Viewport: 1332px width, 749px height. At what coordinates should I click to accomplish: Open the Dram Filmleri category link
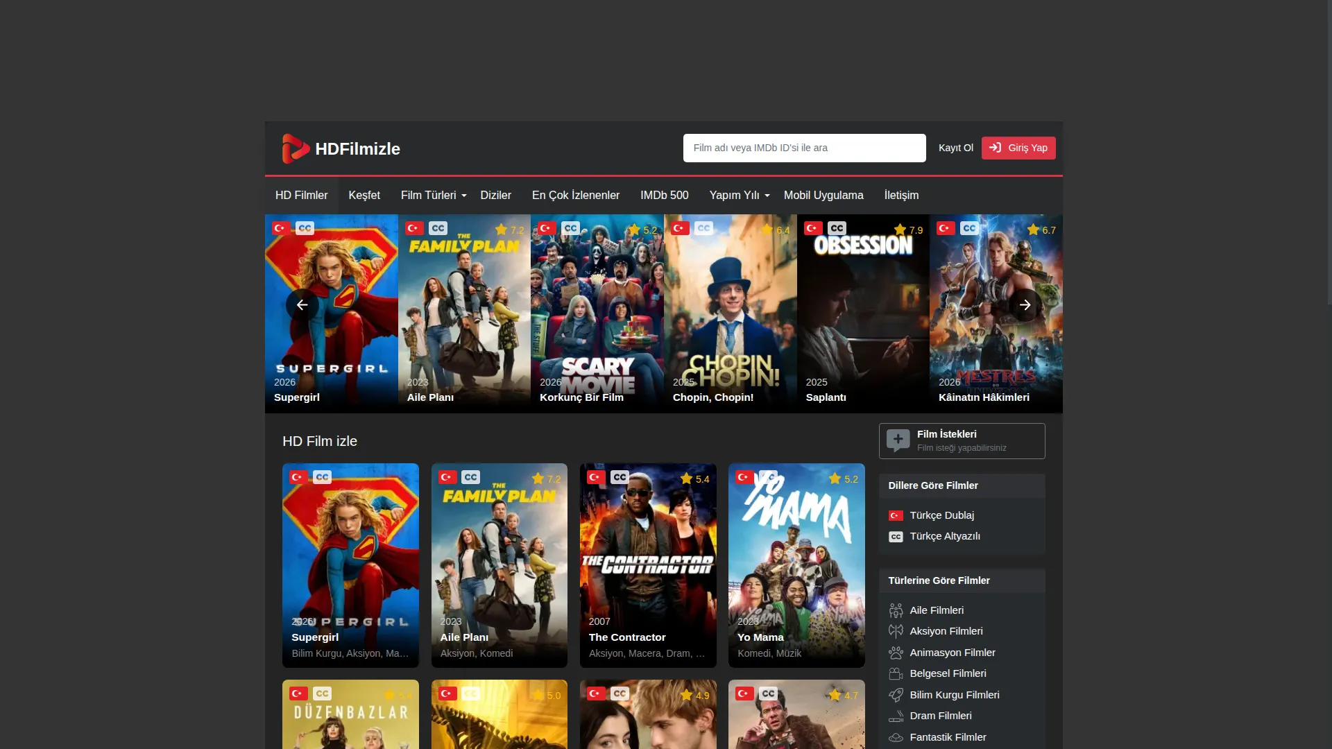click(x=941, y=716)
